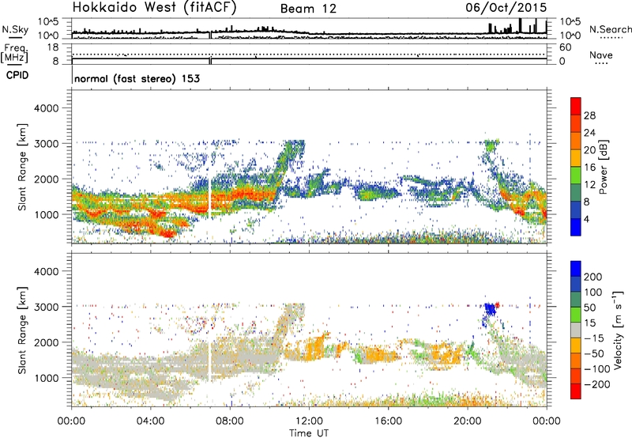Screen dimensions: 632x438
Task: Click the "−50" label on Velocity colorbar
Action: (594, 353)
